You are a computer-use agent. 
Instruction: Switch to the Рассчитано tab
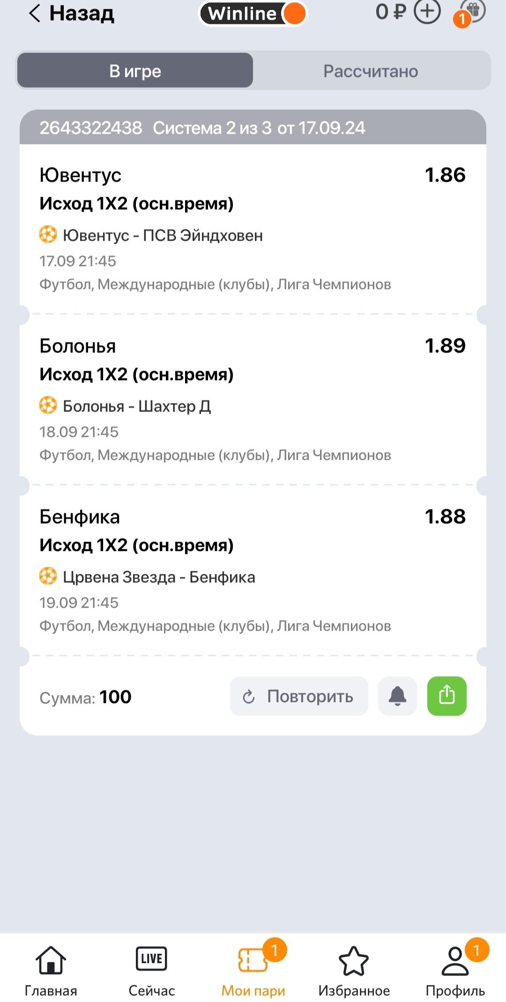371,71
